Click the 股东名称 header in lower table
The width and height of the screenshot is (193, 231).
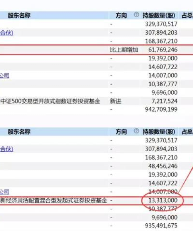click(19, 132)
